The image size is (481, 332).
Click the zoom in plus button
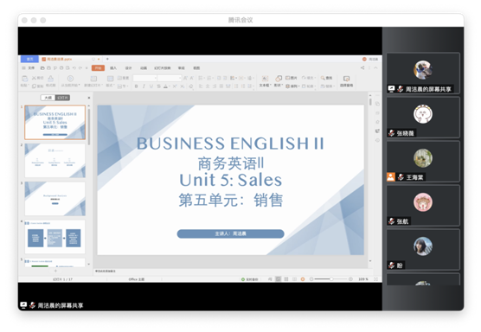[x=350, y=279]
